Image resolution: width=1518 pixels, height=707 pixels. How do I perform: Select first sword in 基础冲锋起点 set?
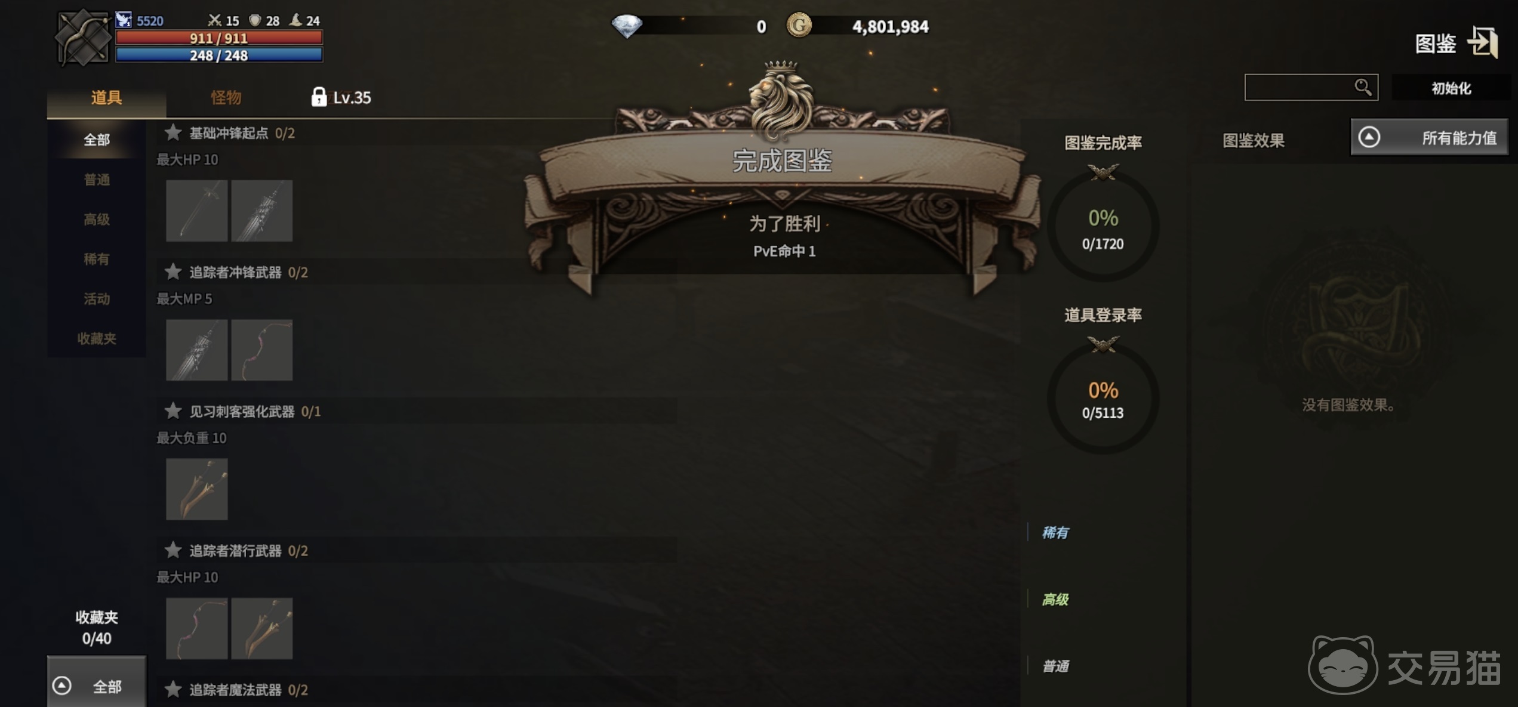(x=197, y=211)
